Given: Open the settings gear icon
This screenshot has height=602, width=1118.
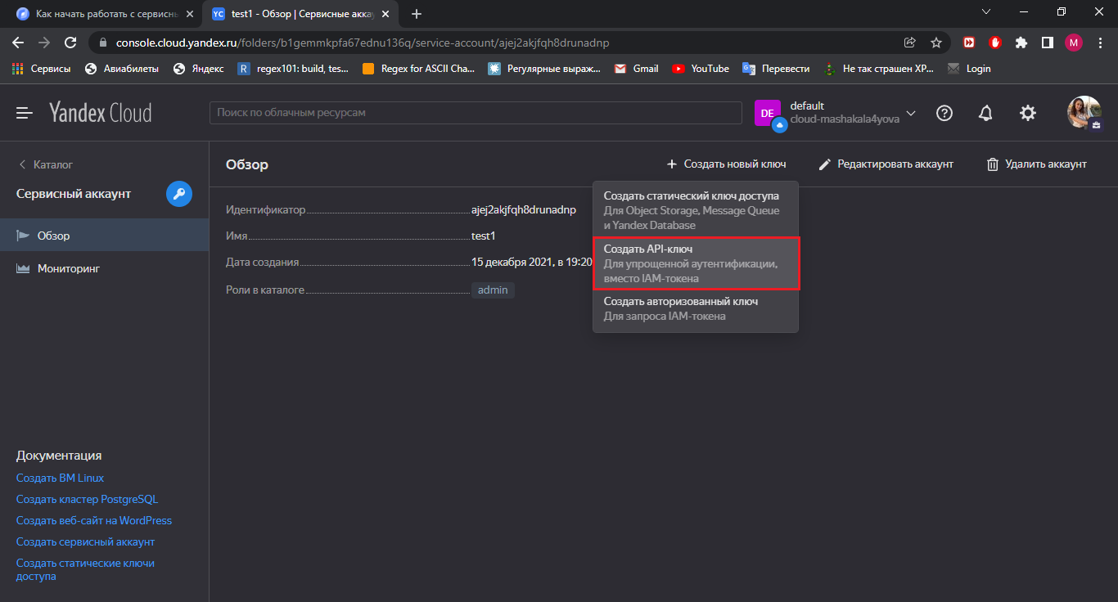Looking at the screenshot, I should (x=1028, y=113).
